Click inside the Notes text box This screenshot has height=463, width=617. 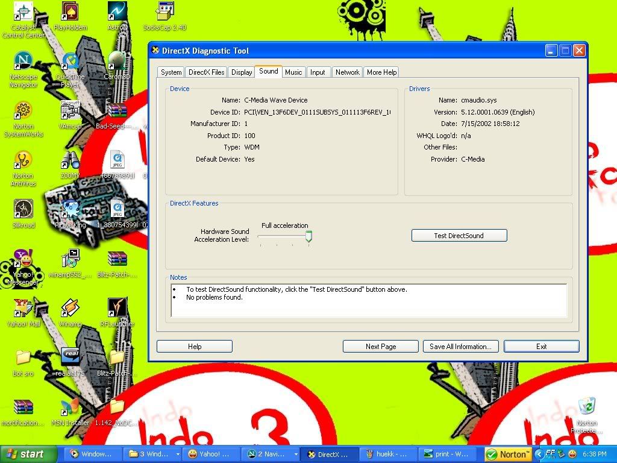[x=369, y=300]
